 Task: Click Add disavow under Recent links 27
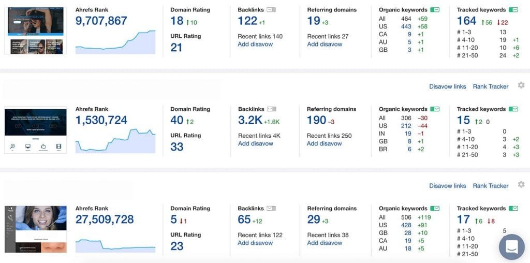tap(325, 45)
